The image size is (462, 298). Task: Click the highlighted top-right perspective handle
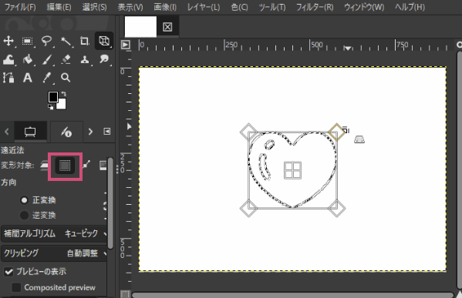pyautogui.click(x=337, y=132)
